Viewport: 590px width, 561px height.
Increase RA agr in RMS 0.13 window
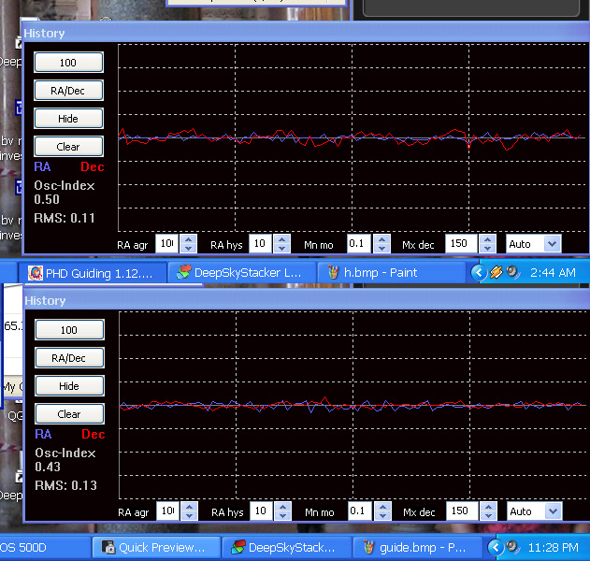189,507
